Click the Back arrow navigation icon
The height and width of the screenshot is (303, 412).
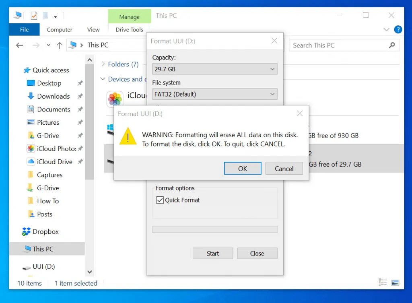click(x=19, y=45)
